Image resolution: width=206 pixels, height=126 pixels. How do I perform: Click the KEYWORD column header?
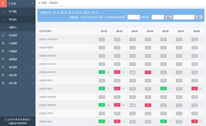[45, 31]
